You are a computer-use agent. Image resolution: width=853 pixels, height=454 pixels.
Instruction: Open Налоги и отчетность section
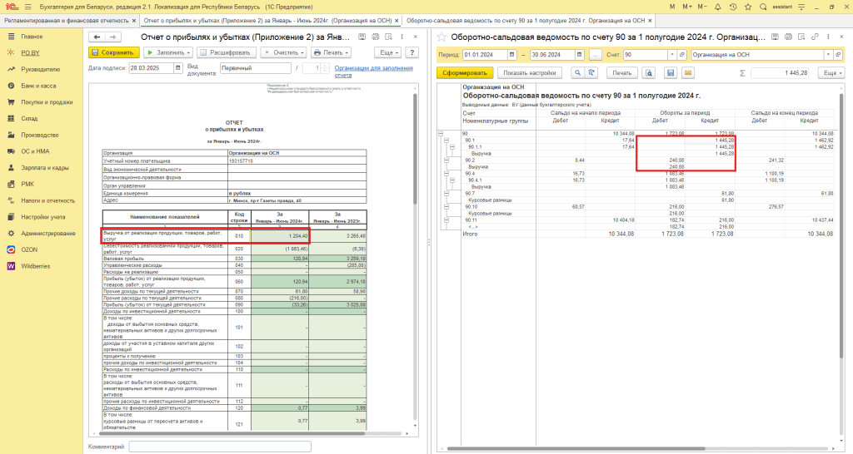click(x=47, y=200)
